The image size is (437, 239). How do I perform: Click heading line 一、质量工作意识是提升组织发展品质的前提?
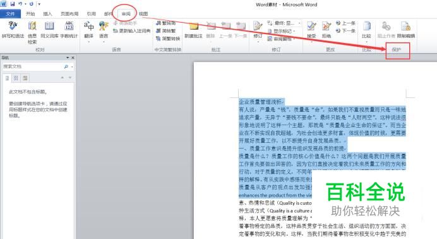292,149
